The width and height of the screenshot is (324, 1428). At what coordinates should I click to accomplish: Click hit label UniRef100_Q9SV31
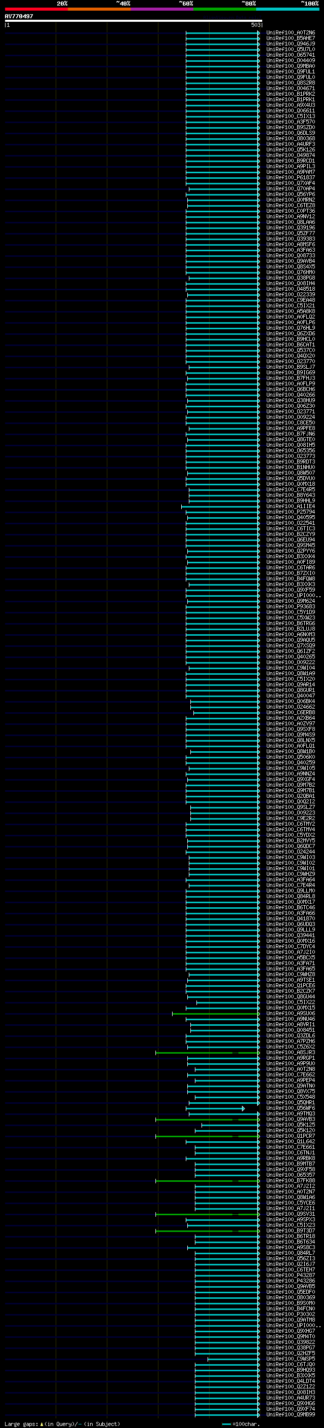coord(291,1214)
